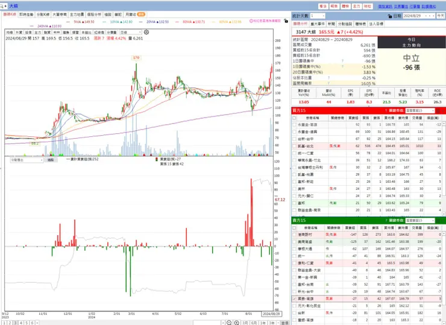
Task: Click 紅綠燈 indicator button
Action: pos(99,33)
